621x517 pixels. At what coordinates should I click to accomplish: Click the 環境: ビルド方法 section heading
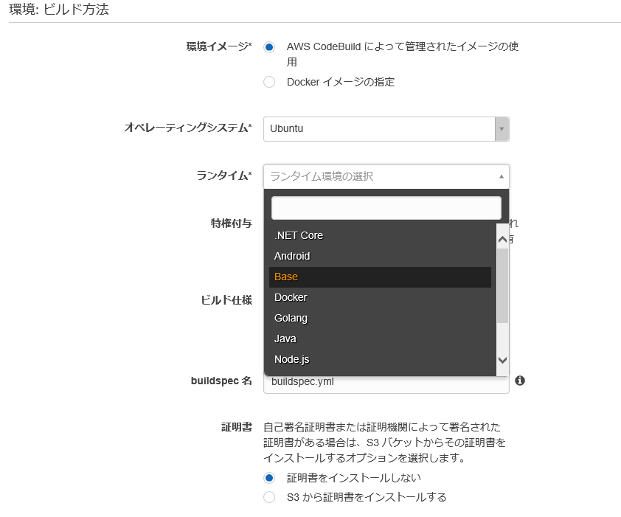tap(59, 10)
